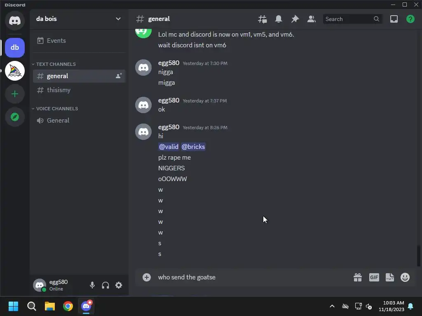Open the green Help icon
422x316 pixels.
410,19
